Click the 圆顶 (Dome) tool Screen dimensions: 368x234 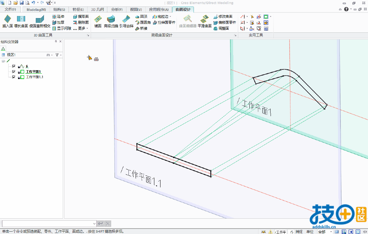click(141, 16)
